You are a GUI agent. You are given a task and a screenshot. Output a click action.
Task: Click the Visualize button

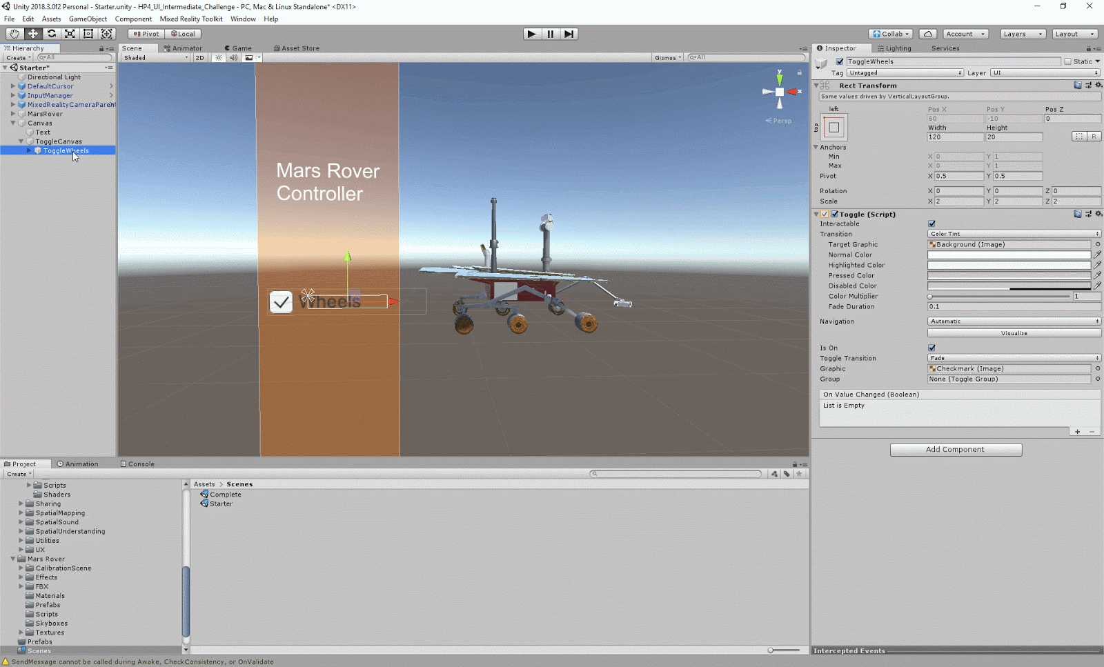click(x=1014, y=333)
